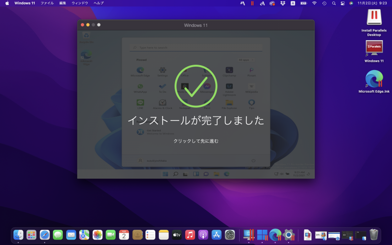This screenshot has width=392, height=245.
Task: Open App Store in the Dock
Action: [x=217, y=235]
